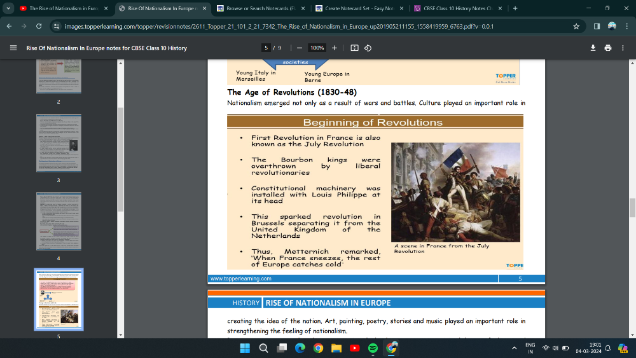Bookmark this page with the star icon
This screenshot has height=358, width=636.
(576, 26)
